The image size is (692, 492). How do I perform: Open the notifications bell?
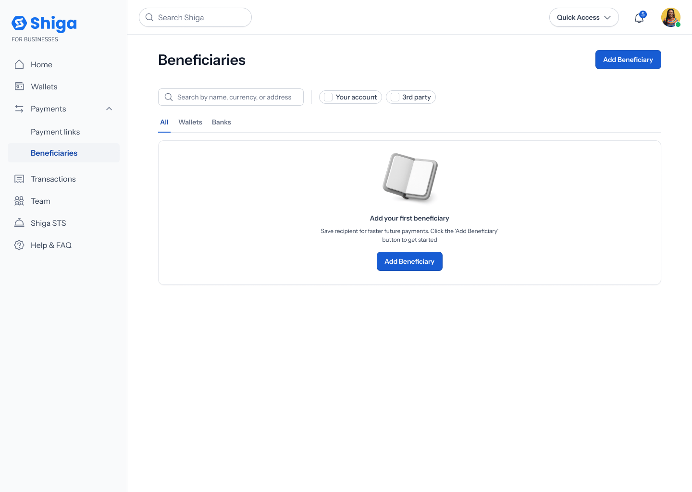639,18
